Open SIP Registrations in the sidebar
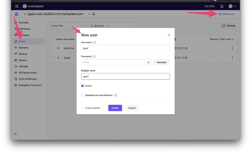The height and width of the screenshot is (154, 251). [28, 73]
